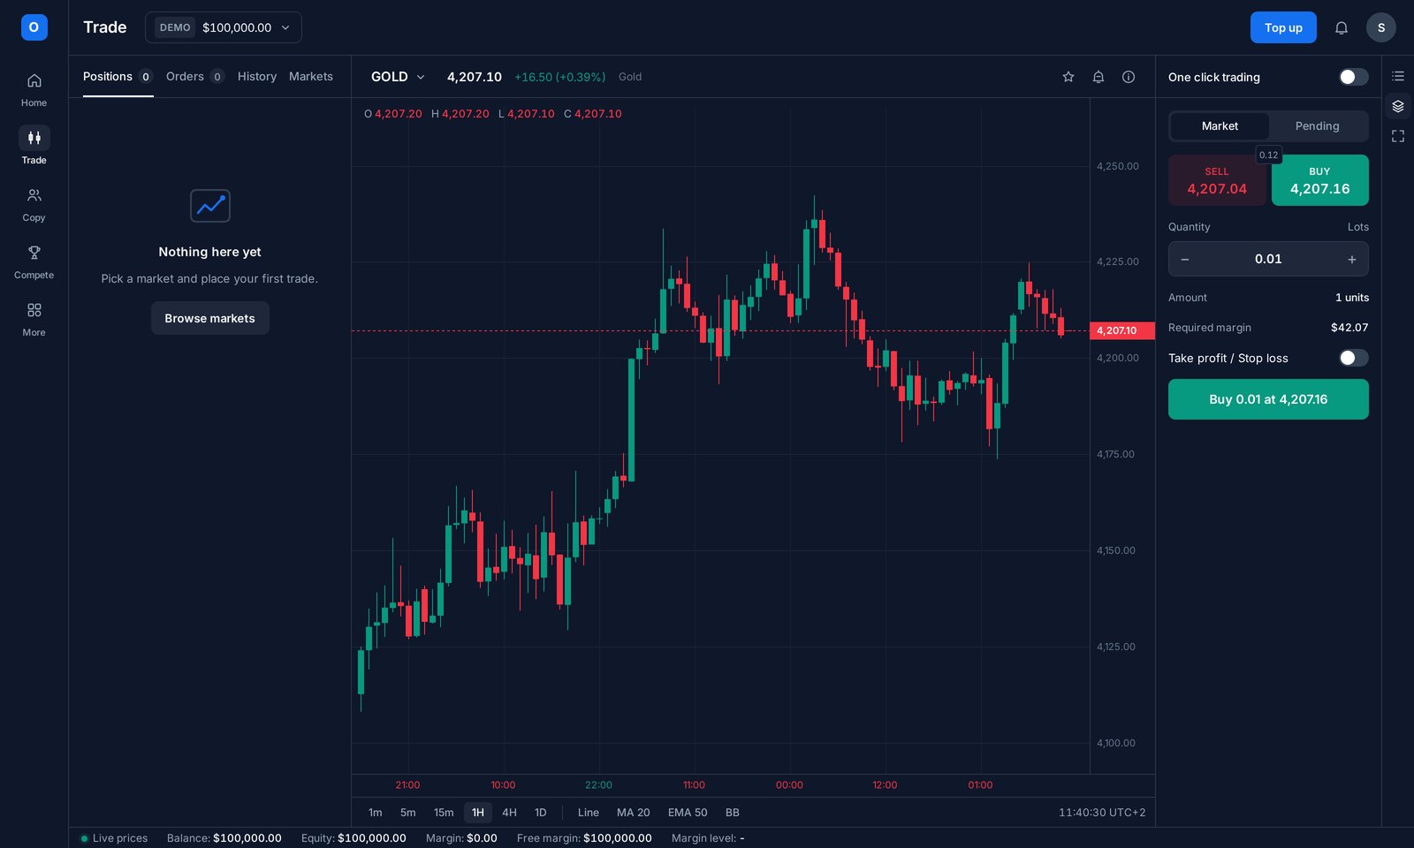Click the 4,250.00 price axis label
The image size is (1414, 848).
(1117, 166)
